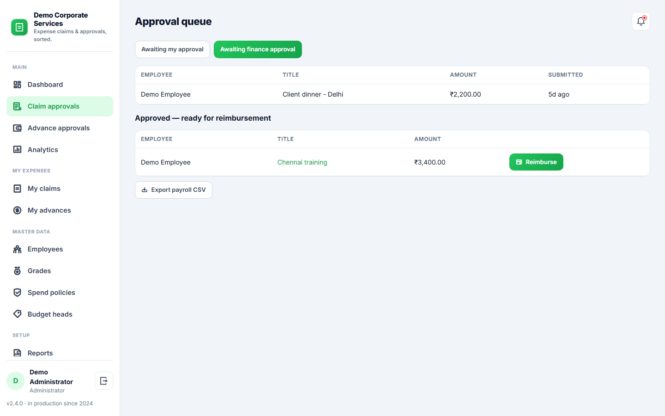The image size is (665, 416).
Task: Click the SUBMITTED column header
Action: [565, 75]
